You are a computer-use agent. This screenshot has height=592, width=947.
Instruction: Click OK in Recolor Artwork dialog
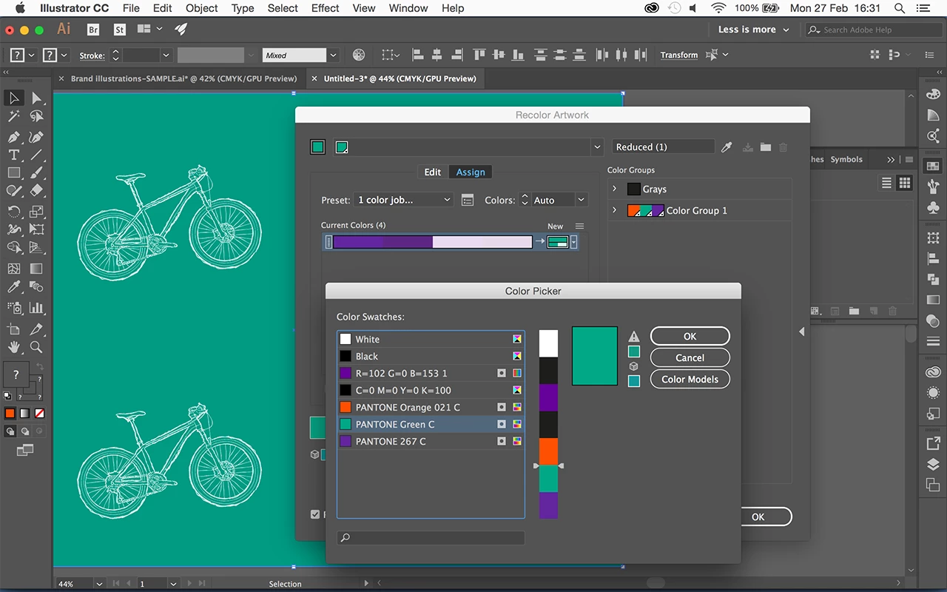758,517
